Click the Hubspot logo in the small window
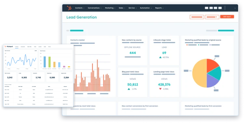The image size is (244, 123). pyautogui.click(x=8, y=46)
